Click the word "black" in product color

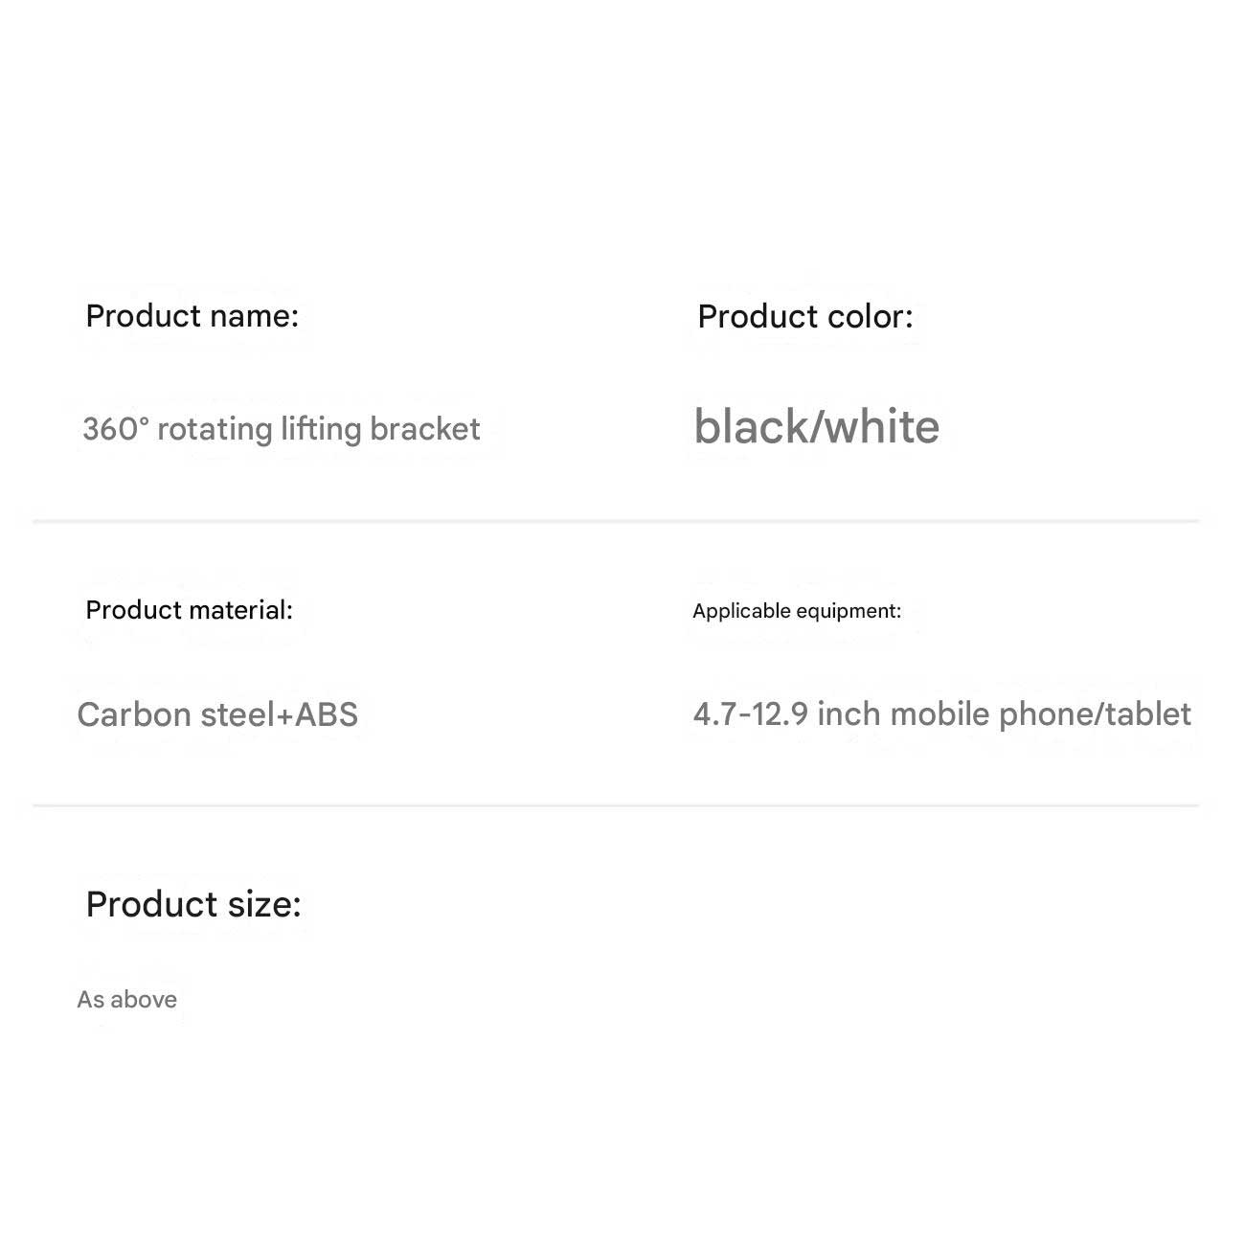click(x=751, y=427)
